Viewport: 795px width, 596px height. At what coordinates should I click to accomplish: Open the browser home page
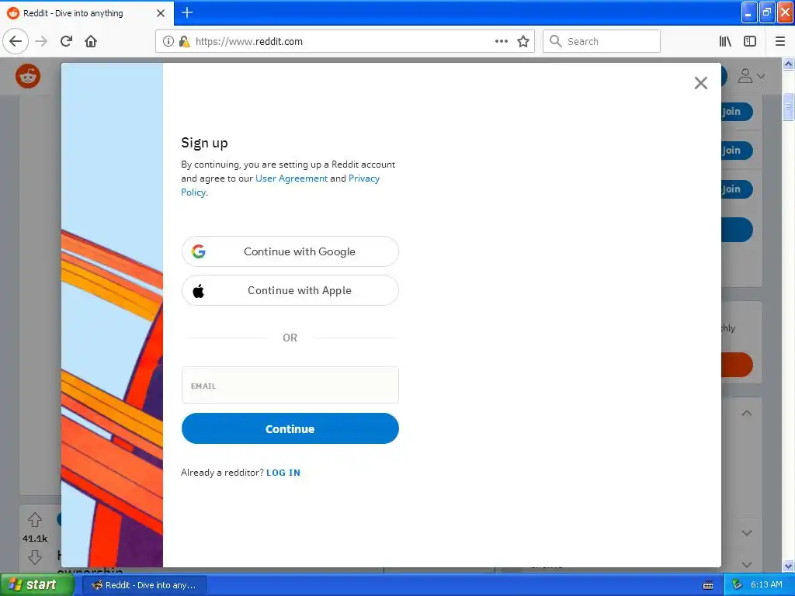pyautogui.click(x=91, y=41)
